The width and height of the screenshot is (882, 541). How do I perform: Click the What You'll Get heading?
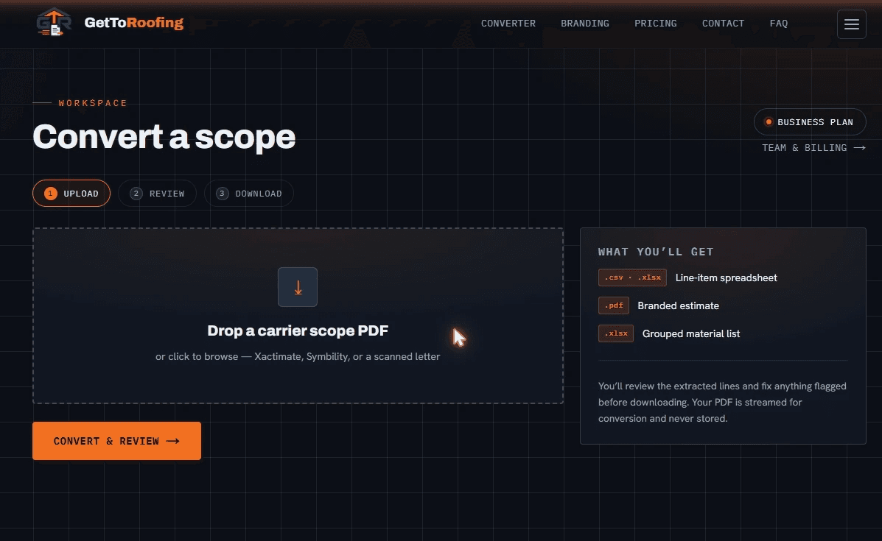[x=655, y=252]
